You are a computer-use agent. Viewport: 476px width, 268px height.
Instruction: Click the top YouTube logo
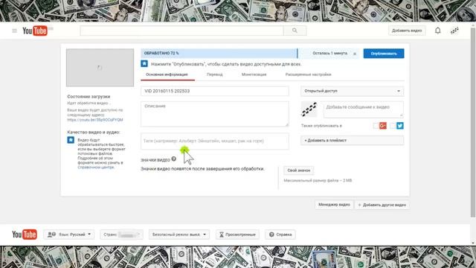(x=35, y=31)
